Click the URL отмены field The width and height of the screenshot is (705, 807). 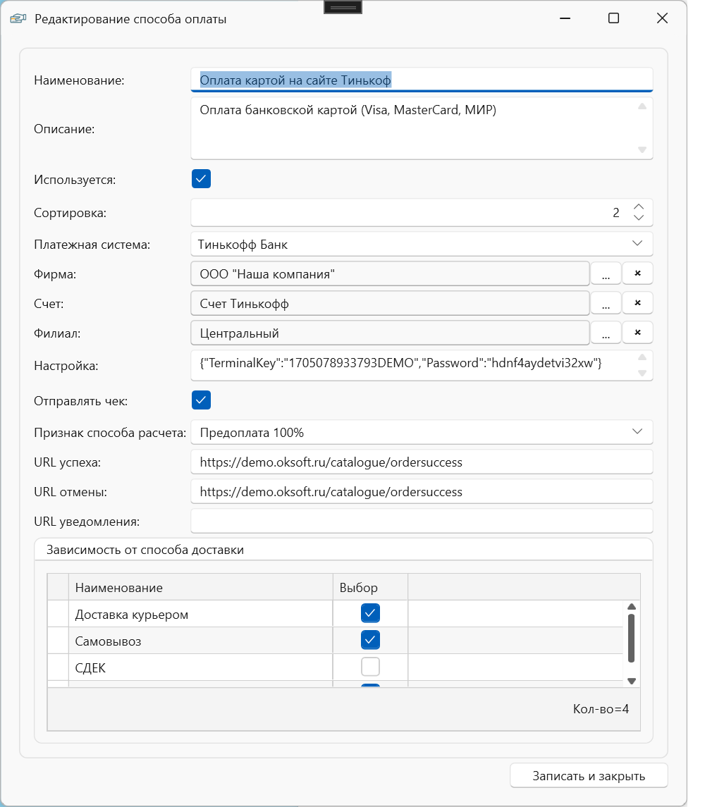click(x=422, y=491)
